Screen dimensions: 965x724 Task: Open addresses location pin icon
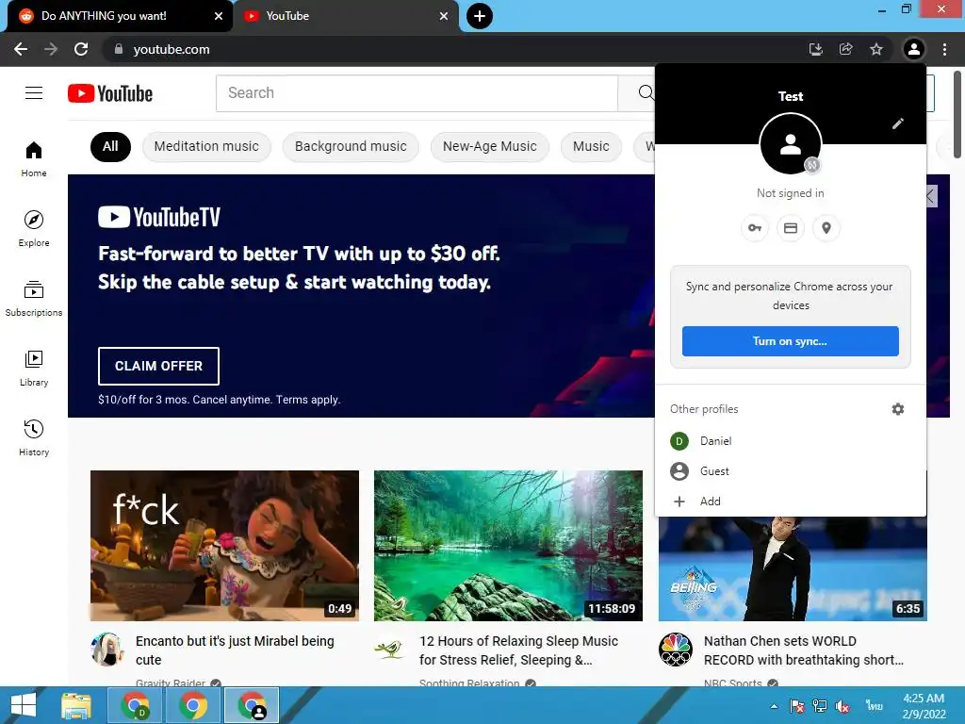pyautogui.click(x=826, y=228)
